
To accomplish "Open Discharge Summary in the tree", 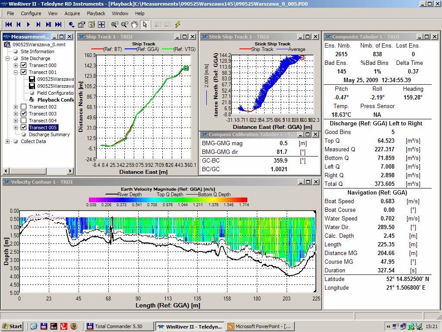I will click(x=49, y=134).
